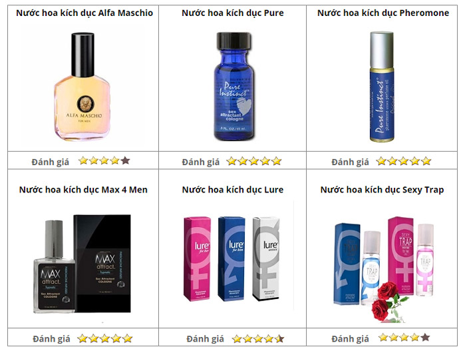The width and height of the screenshot is (465, 353).
Task: Open the 'Nước hoa kích dục Alfa Maschio' title
Action: coord(84,13)
